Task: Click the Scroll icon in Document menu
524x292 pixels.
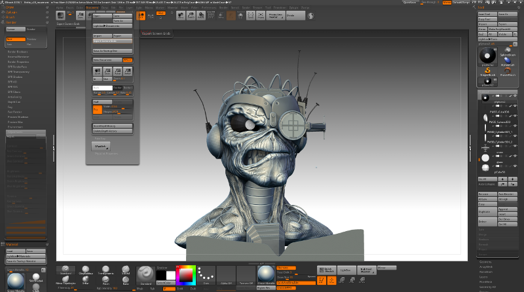Action: (x=97, y=71)
